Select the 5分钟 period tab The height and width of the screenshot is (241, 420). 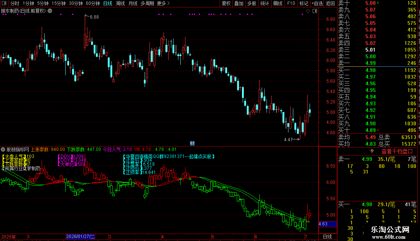point(43,3)
